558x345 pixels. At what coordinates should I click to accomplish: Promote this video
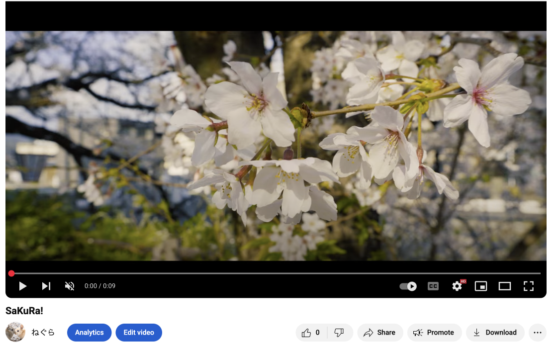click(434, 333)
